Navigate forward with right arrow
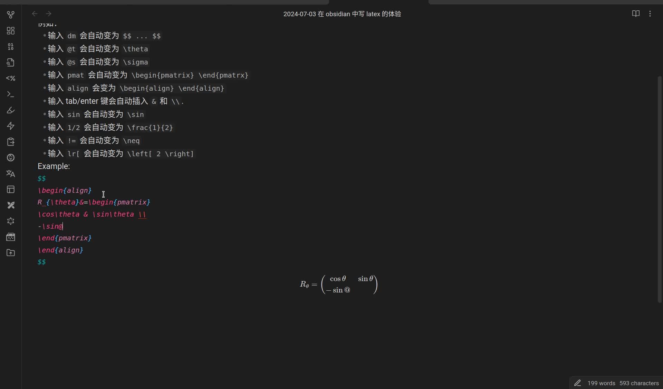Viewport: 663px width, 389px height. coord(49,14)
